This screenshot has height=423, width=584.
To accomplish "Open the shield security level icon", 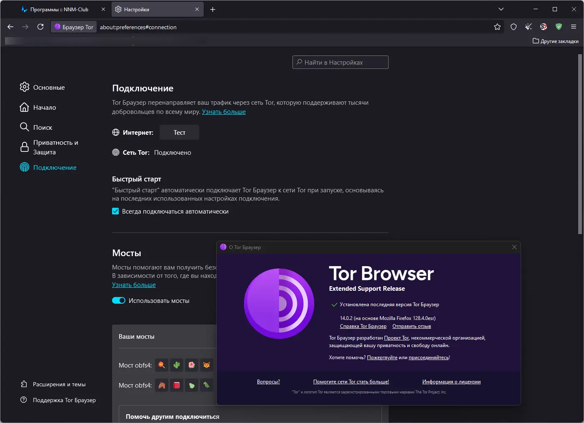I will 514,27.
